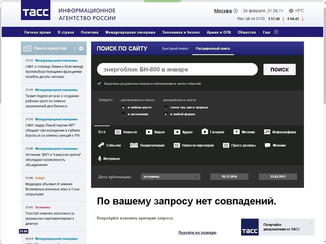Screen dimensions: 326x244
Task: Select the Видео filter icon
Action: 149,132
